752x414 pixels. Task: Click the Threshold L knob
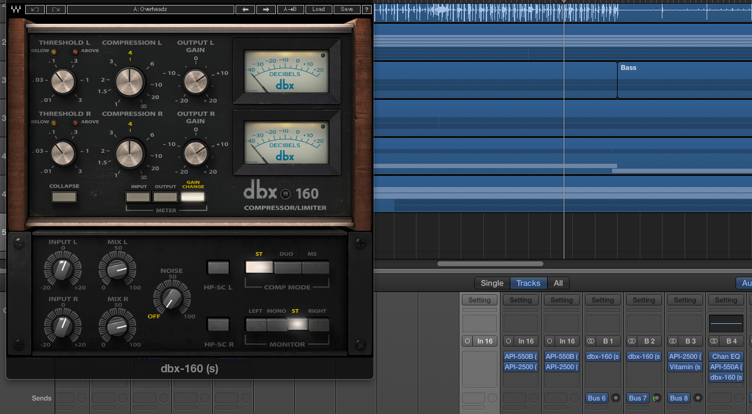coord(63,81)
